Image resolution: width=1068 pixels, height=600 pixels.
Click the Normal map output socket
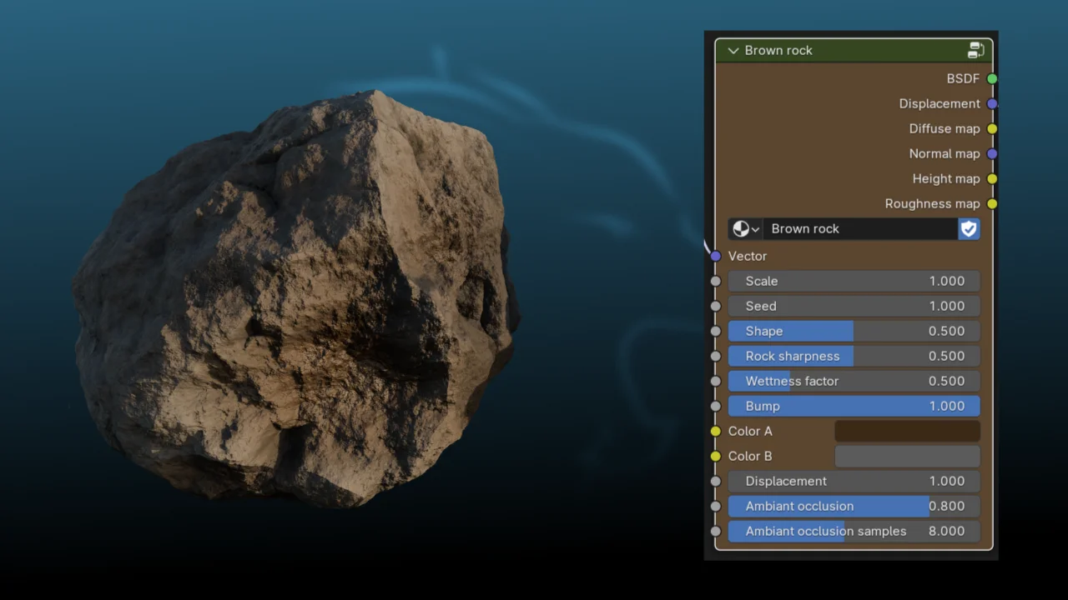tap(992, 153)
